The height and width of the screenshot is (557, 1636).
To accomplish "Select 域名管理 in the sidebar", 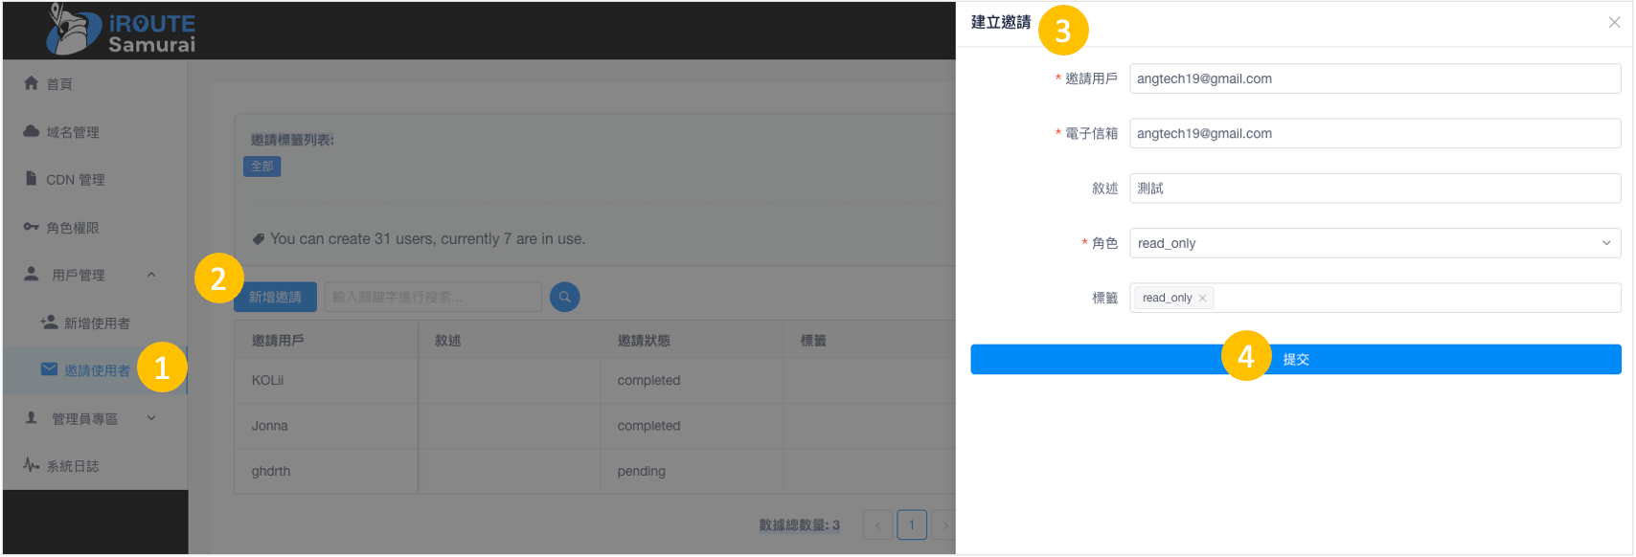I will (73, 132).
